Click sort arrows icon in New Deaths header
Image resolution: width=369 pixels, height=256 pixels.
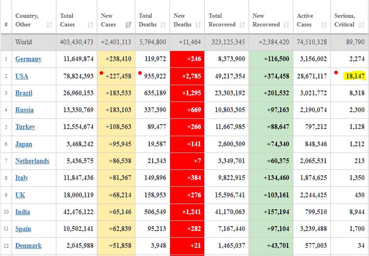coord(198,25)
